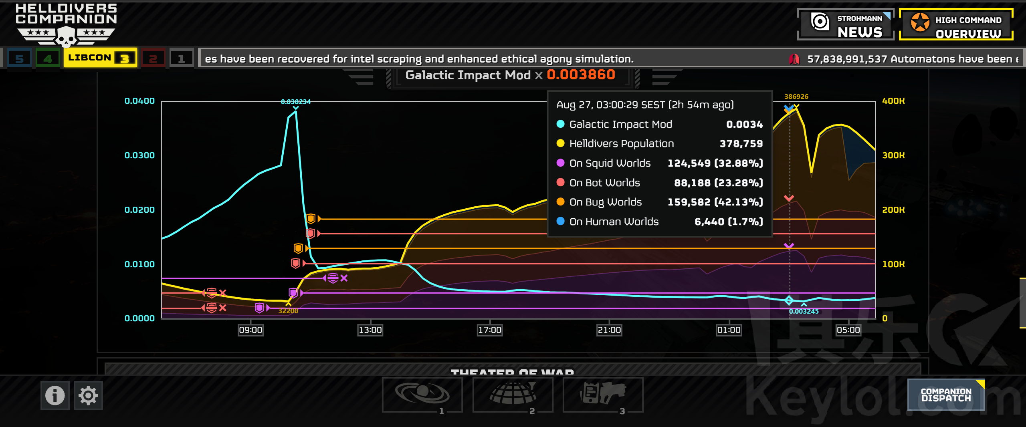Image resolution: width=1026 pixels, height=427 pixels.
Task: Click the upper red shield marker on the chart
Action: click(310, 234)
